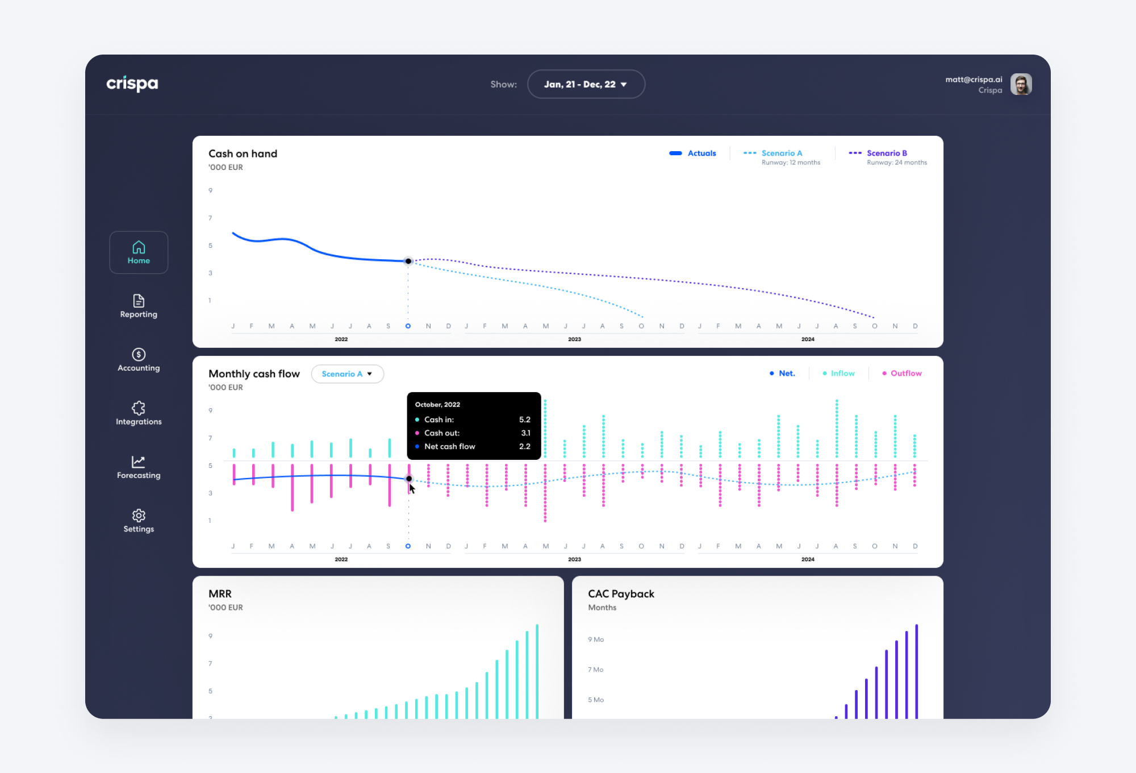Click the October 2022 tooltip popup
Viewport: 1136px width, 773px height.
pyautogui.click(x=474, y=426)
